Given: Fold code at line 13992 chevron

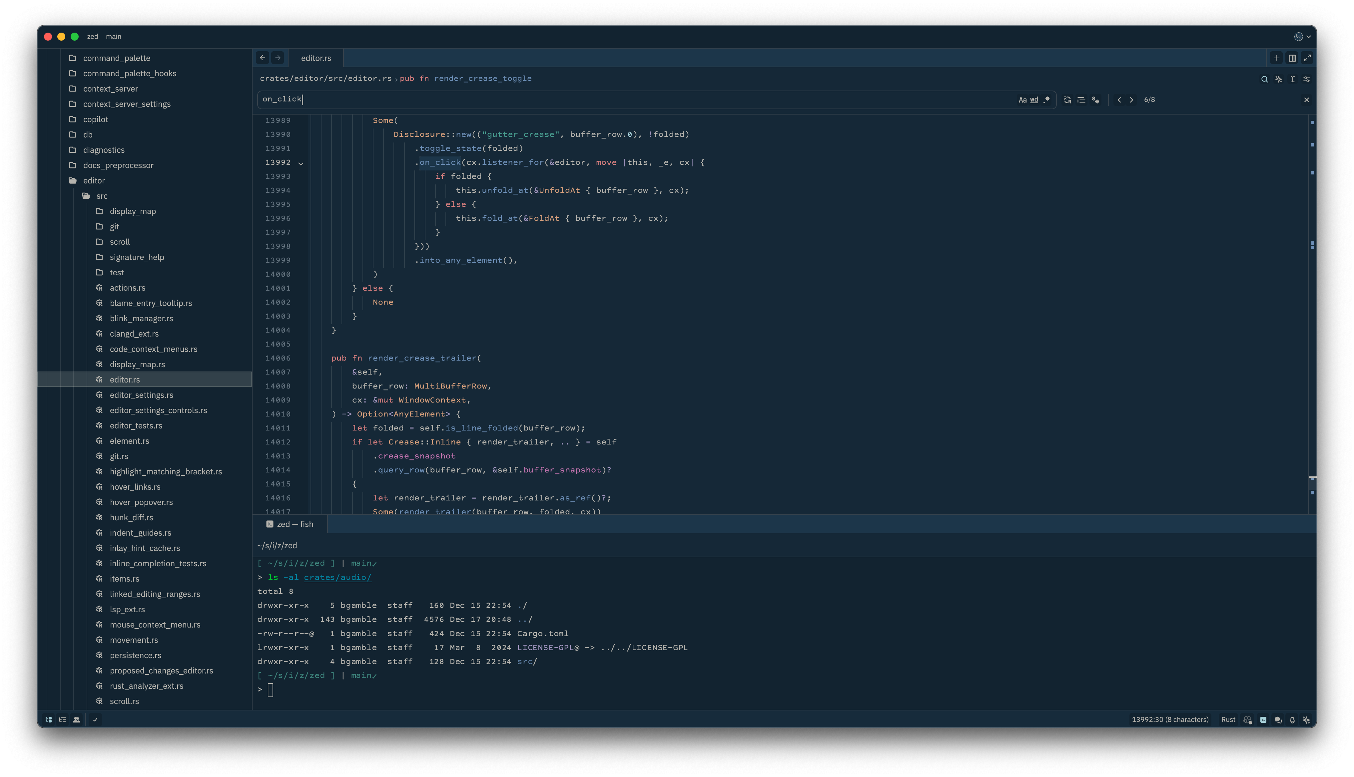Looking at the screenshot, I should (x=301, y=163).
